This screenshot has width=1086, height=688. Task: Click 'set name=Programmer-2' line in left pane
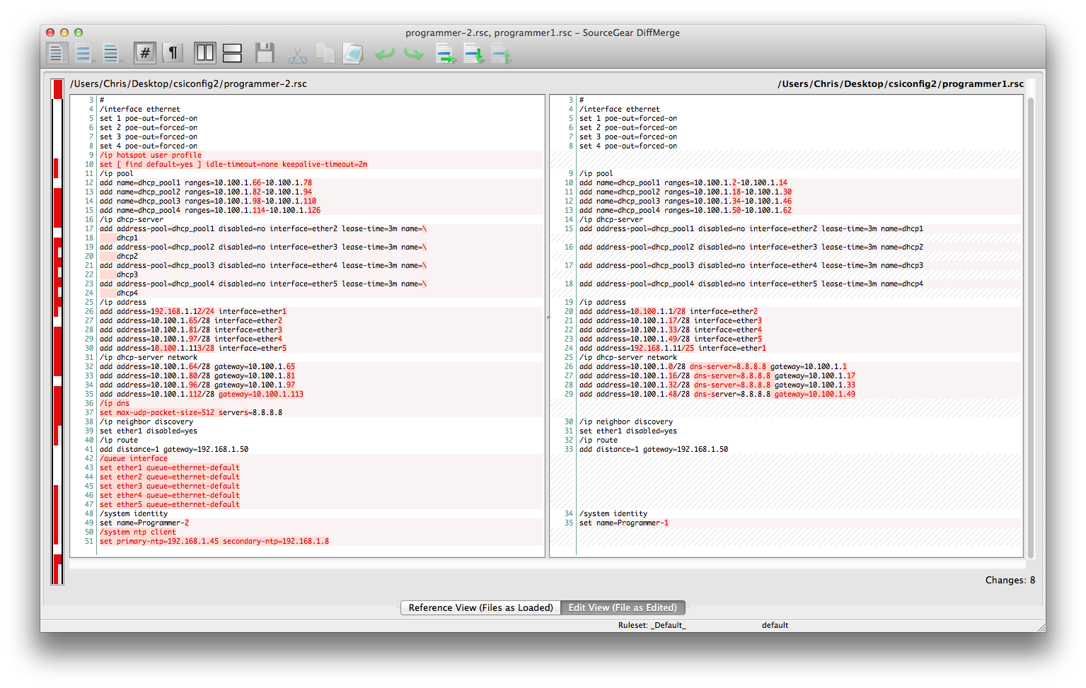pyautogui.click(x=144, y=523)
